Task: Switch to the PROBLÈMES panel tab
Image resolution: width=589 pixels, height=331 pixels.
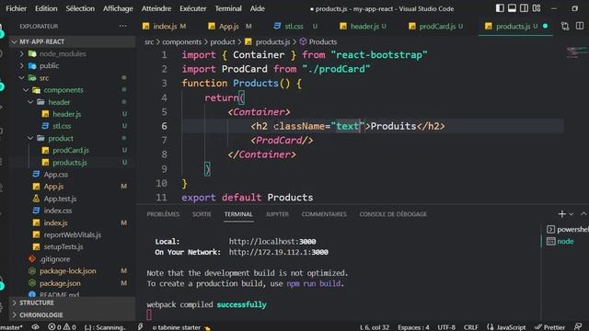Action: (x=163, y=214)
